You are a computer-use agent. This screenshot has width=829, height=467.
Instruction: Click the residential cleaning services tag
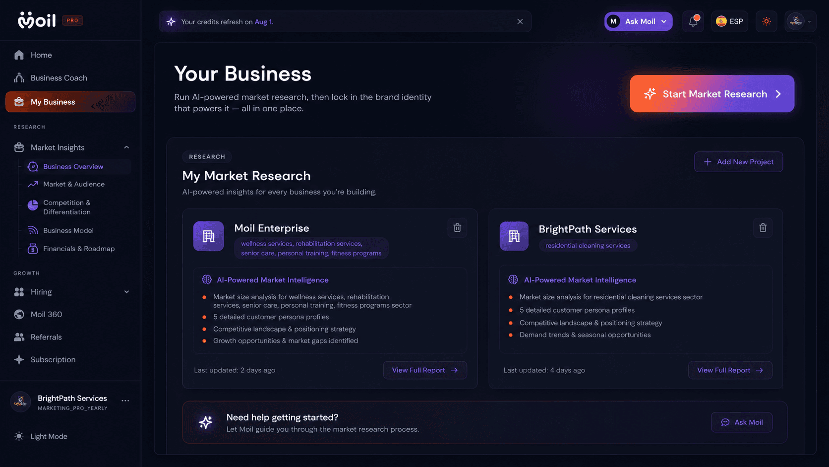click(x=588, y=246)
